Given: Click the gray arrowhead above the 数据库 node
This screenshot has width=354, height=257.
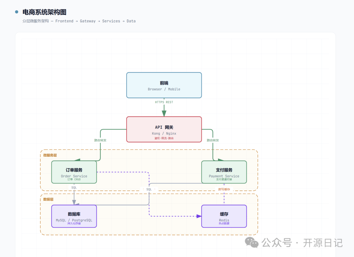Looking at the screenshot, I should coord(74,202).
